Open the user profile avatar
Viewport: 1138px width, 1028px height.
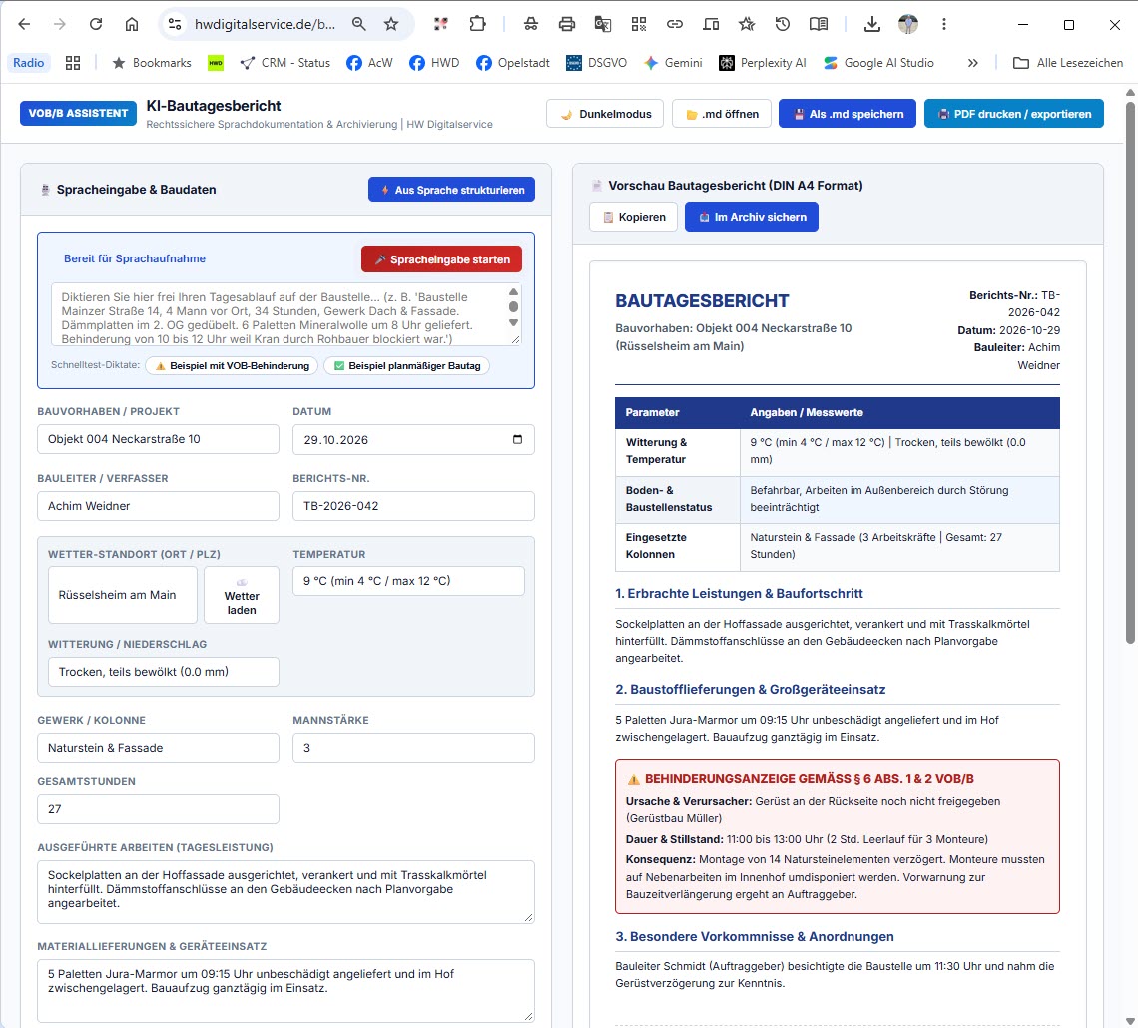point(908,24)
